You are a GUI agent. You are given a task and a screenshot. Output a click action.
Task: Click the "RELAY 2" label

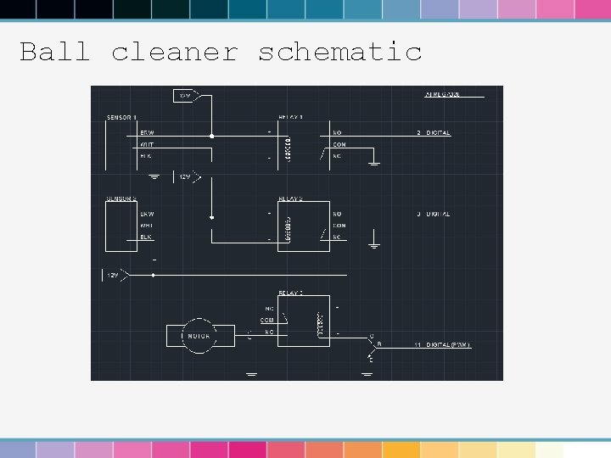point(291,198)
